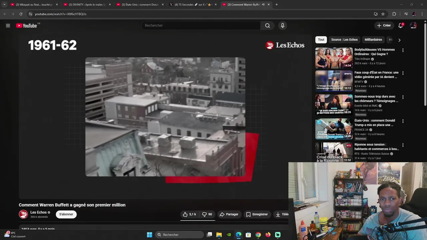Open Sommes-nous trop durs avec les chômeurs thumbnail
The height and width of the screenshot is (240, 427).
click(334, 105)
